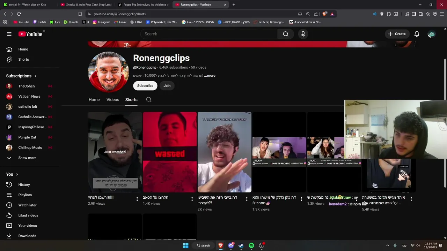The height and width of the screenshot is (251, 447).
Task: Bookmark this page icon
Action: coord(80,14)
